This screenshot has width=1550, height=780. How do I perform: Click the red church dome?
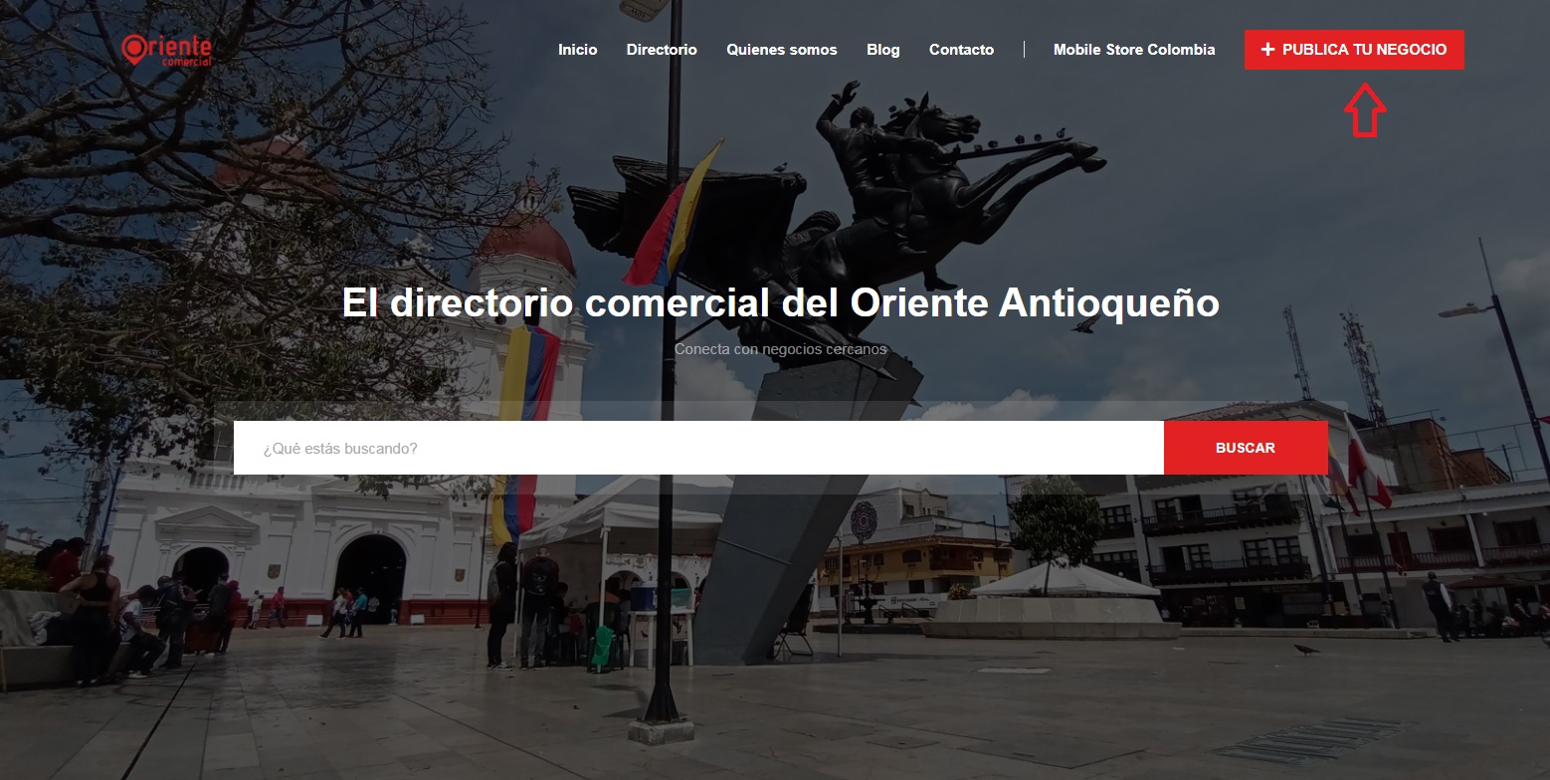(527, 239)
